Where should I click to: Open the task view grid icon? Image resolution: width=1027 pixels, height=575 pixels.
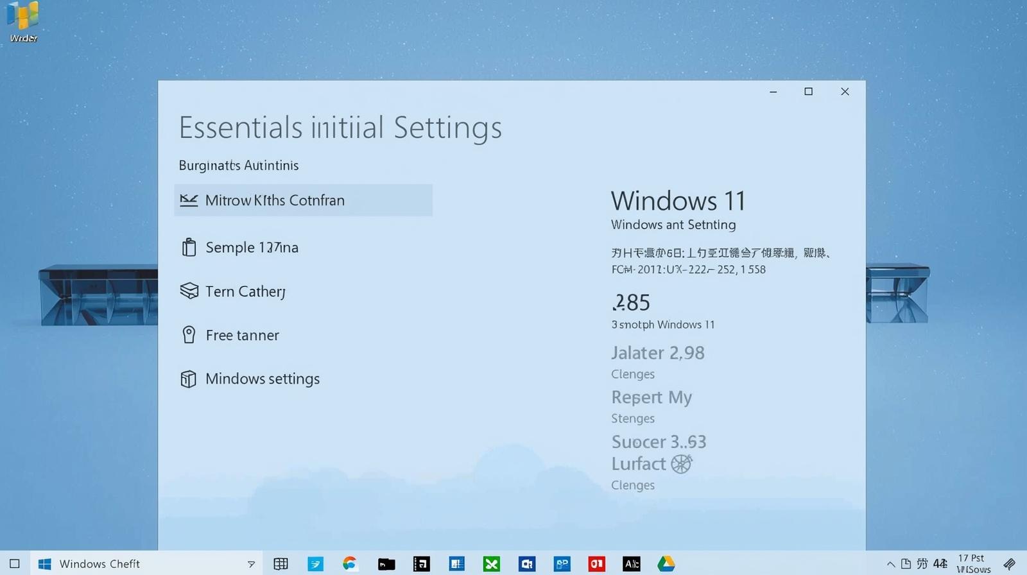280,564
